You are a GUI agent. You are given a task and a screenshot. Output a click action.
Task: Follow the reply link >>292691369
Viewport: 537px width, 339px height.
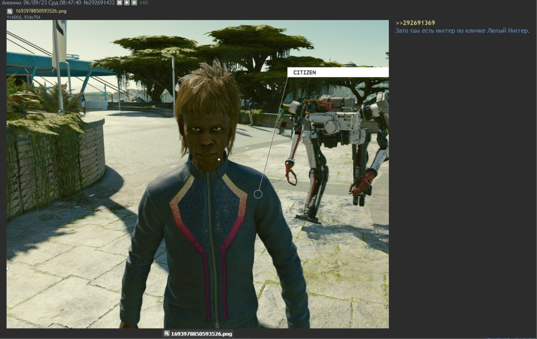click(415, 23)
